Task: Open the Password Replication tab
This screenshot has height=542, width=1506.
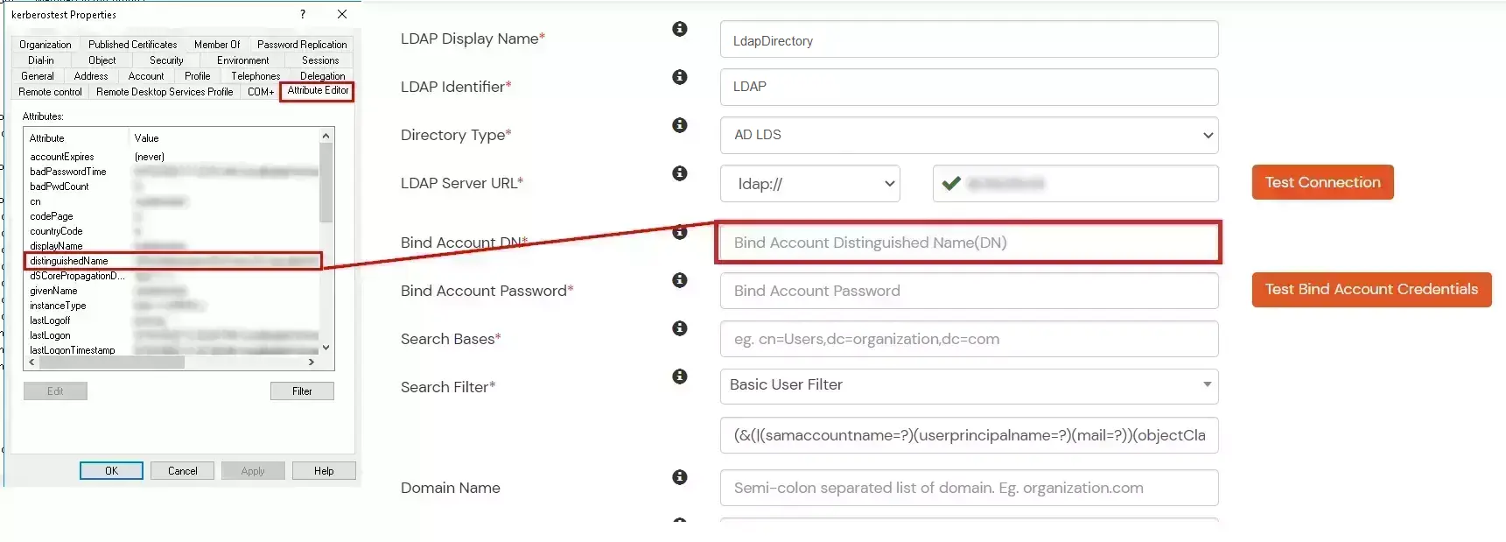Action: pyautogui.click(x=302, y=45)
